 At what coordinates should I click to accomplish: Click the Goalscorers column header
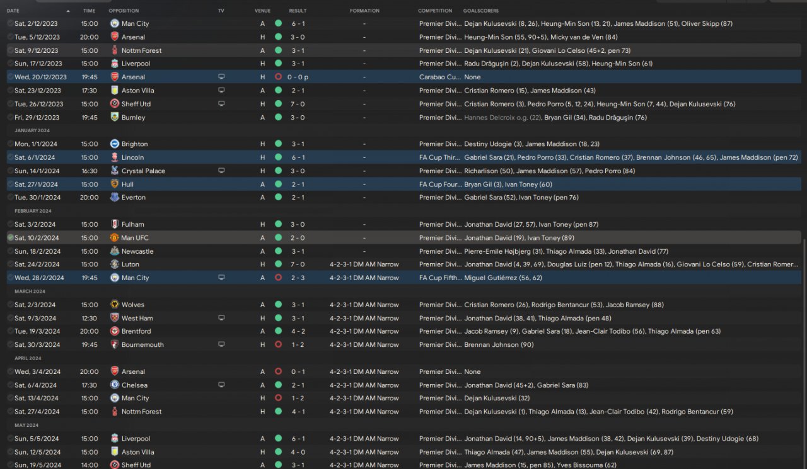coord(480,11)
